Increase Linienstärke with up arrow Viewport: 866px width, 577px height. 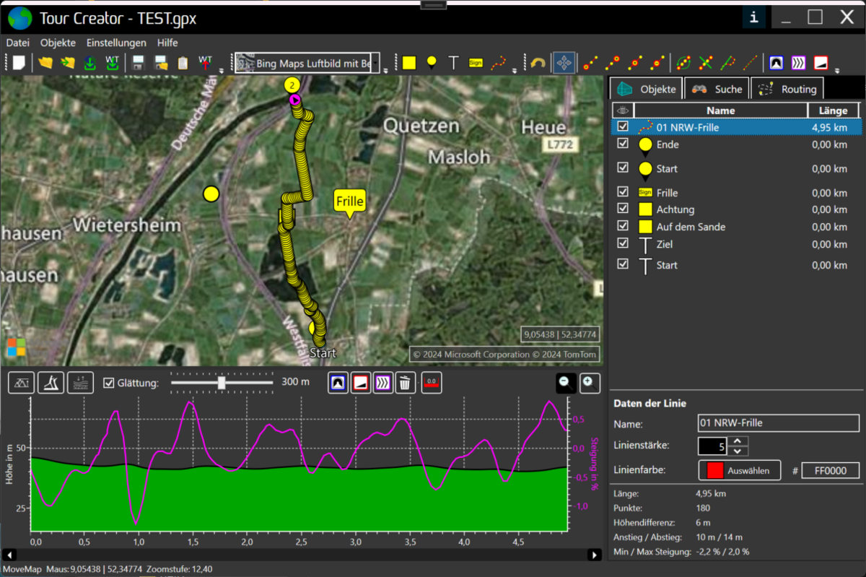click(x=736, y=441)
